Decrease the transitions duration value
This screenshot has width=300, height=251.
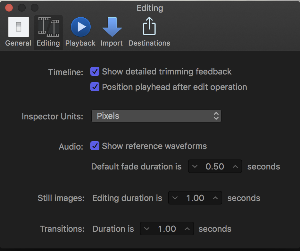pos(147,229)
